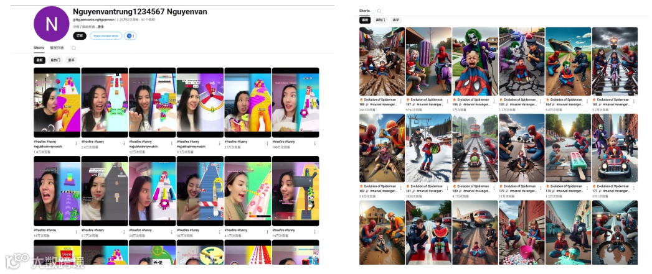Open the Spiderman with purple popsicle thumbnail

[x=428, y=62]
